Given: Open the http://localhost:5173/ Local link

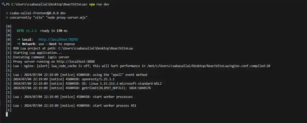Looking at the screenshot, I should [58, 39].
